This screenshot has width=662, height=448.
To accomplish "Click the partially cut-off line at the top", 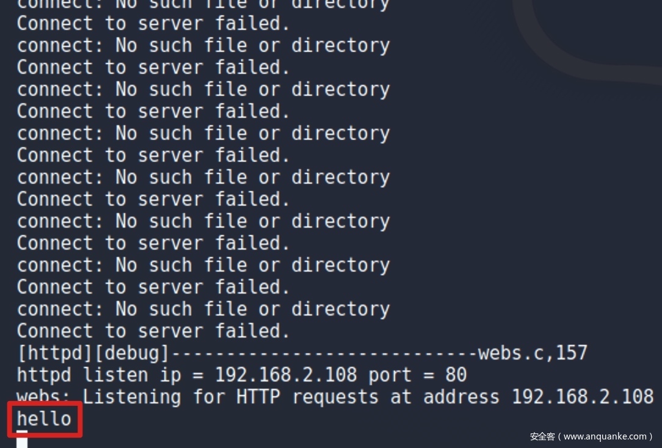I will [x=203, y=4].
